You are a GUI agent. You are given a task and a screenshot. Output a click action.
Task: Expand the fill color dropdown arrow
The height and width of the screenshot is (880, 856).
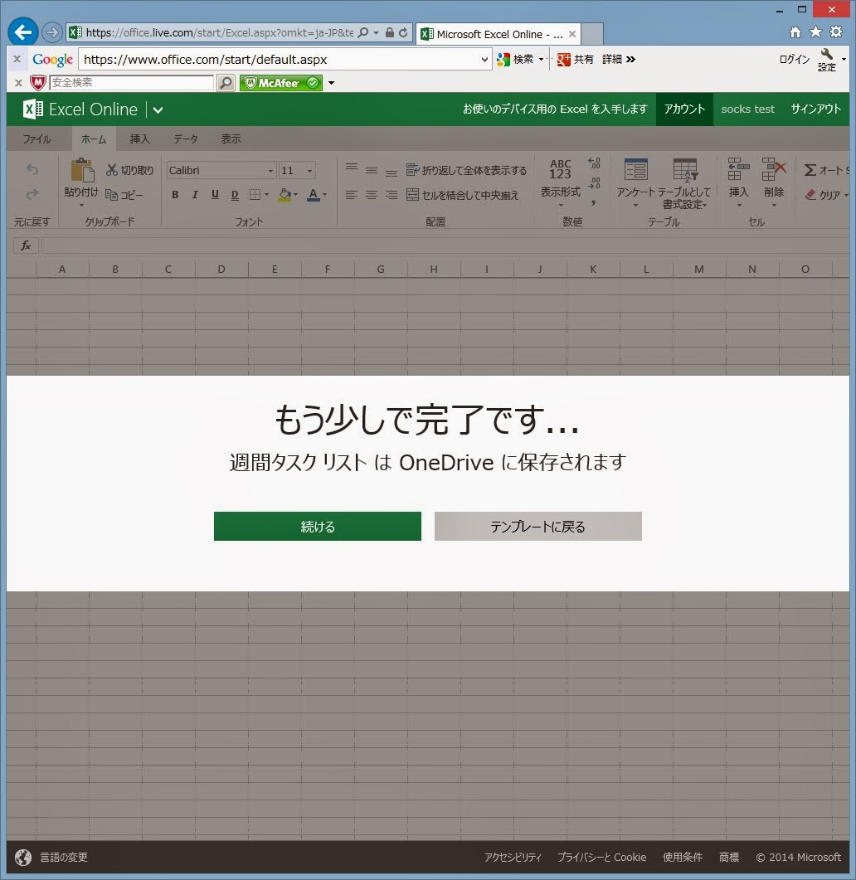[x=296, y=195]
